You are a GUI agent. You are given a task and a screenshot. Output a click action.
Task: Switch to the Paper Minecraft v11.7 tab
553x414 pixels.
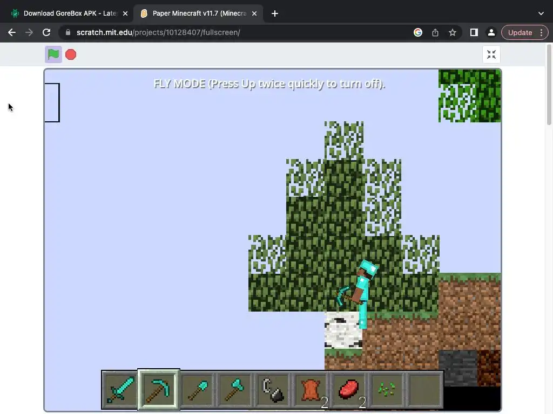(x=199, y=13)
